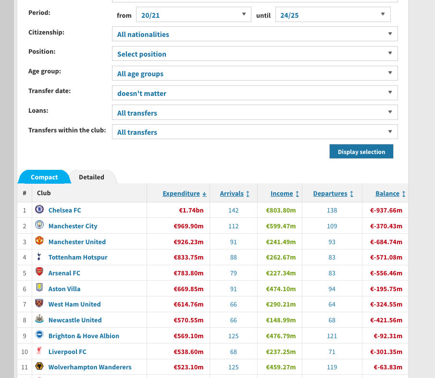Open the Chelsea FC club link

(64, 211)
